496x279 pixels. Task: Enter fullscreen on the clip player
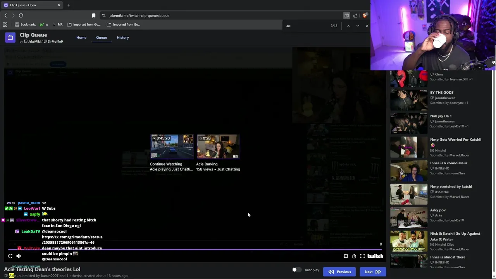[362, 256]
